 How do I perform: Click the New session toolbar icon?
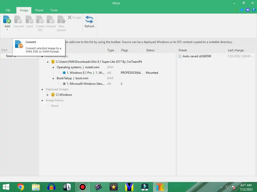(x=61, y=20)
